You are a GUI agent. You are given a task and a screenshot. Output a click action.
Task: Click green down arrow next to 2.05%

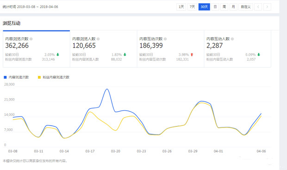click(58, 55)
